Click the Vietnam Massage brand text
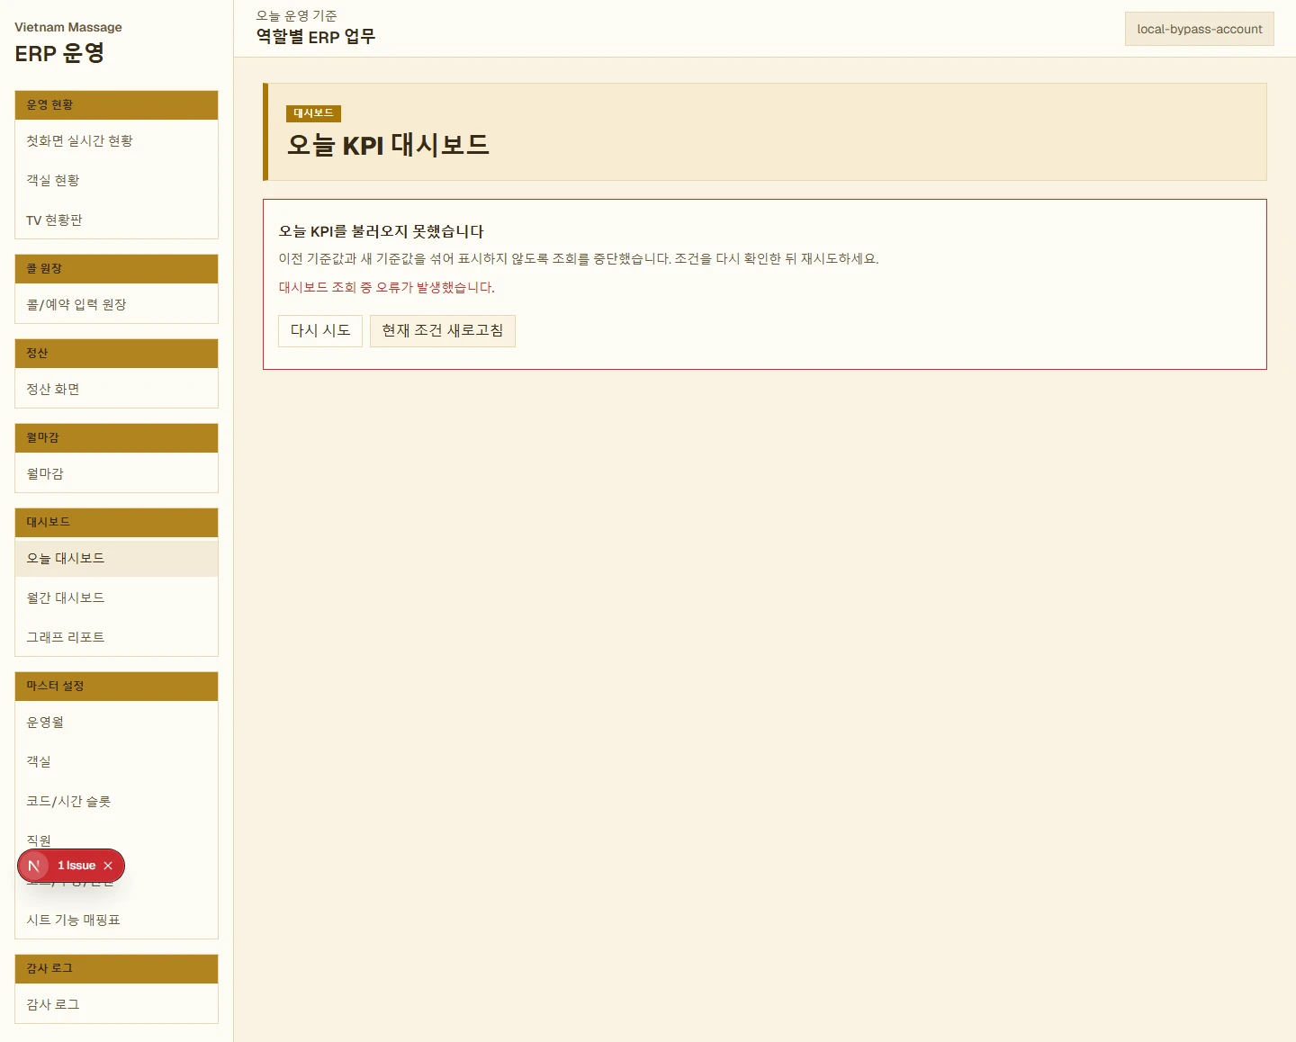Viewport: 1296px width, 1042px height. [68, 27]
